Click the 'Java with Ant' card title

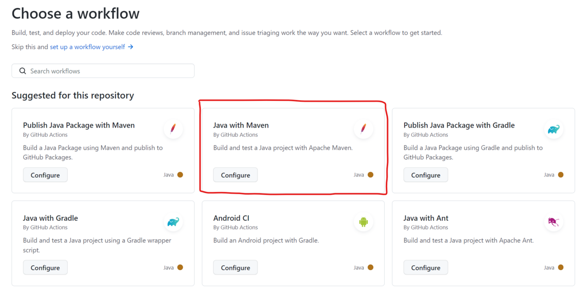click(x=426, y=218)
